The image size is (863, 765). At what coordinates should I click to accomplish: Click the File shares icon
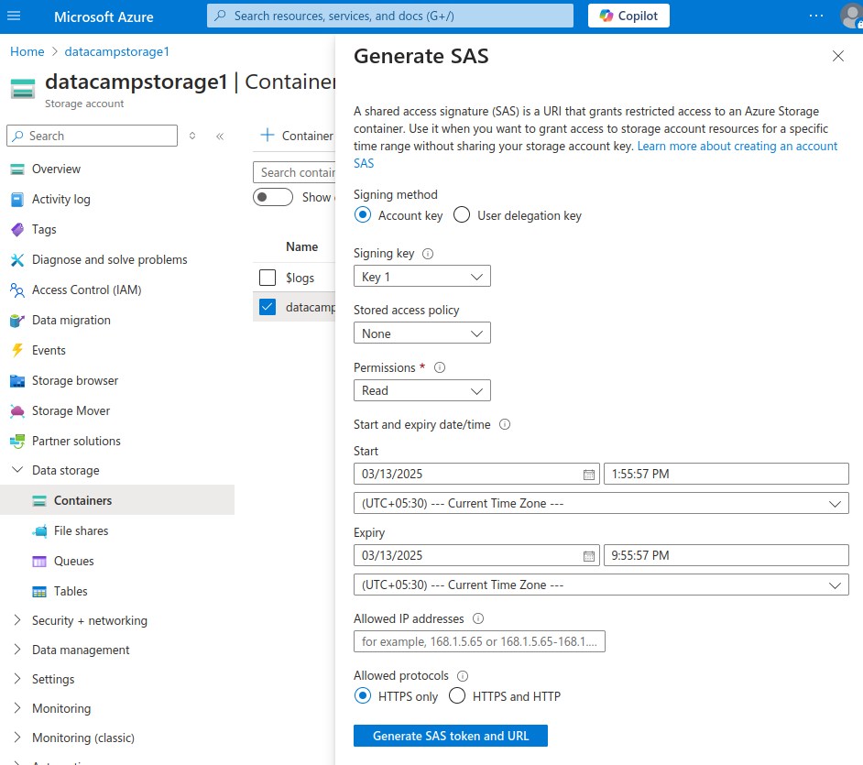click(39, 531)
